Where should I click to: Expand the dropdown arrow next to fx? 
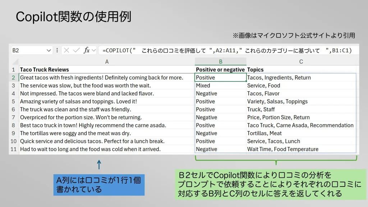pyautogui.click(x=94, y=50)
